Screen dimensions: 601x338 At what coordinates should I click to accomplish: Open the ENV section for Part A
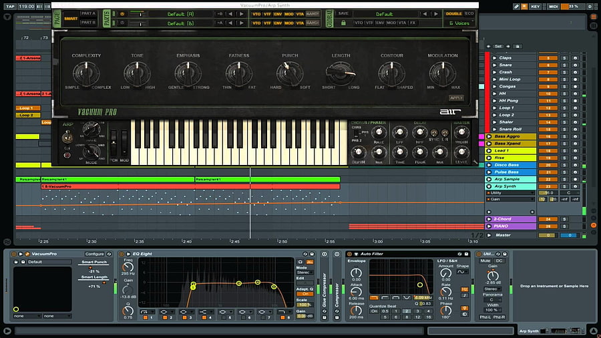click(x=278, y=14)
